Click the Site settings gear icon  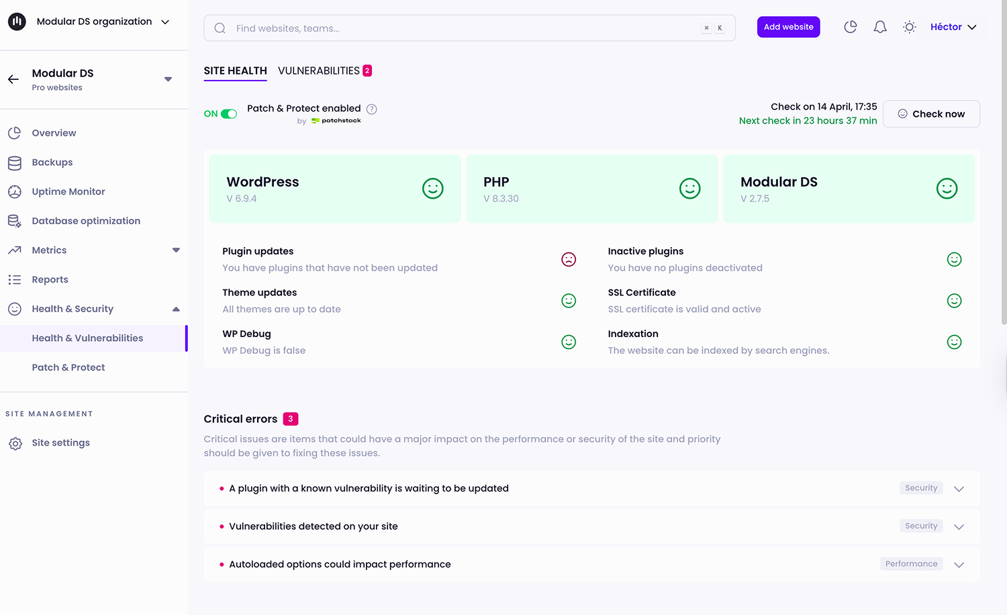pyautogui.click(x=15, y=443)
